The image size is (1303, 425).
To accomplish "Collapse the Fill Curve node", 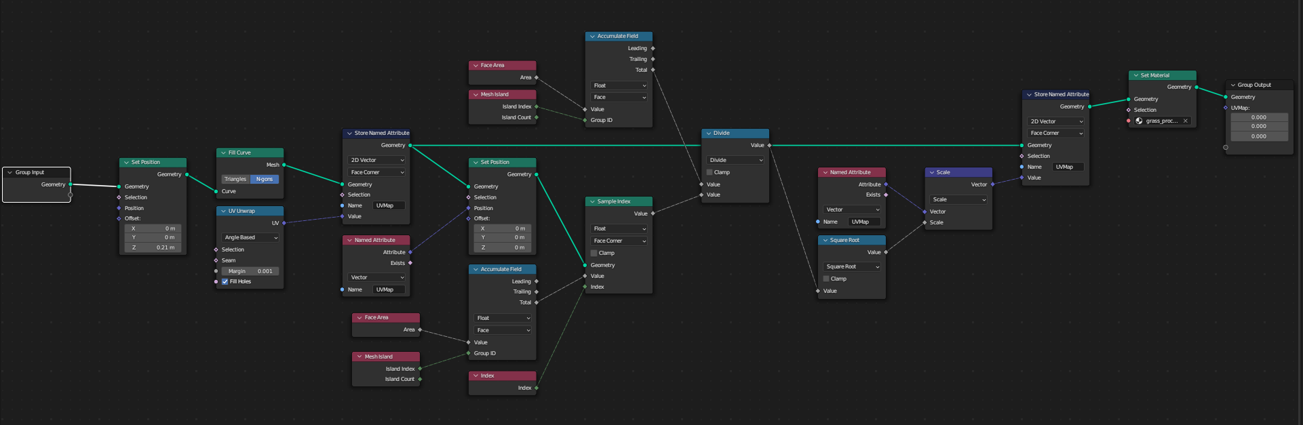I will point(223,153).
